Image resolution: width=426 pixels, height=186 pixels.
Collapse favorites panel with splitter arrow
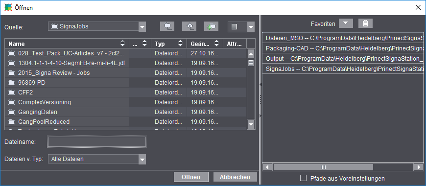pyautogui.click(x=260, y=116)
